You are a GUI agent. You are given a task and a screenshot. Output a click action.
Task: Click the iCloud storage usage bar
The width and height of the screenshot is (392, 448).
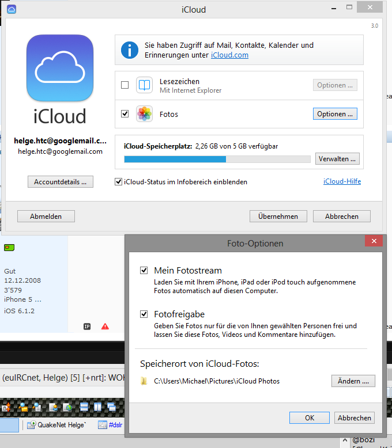pyautogui.click(x=217, y=159)
